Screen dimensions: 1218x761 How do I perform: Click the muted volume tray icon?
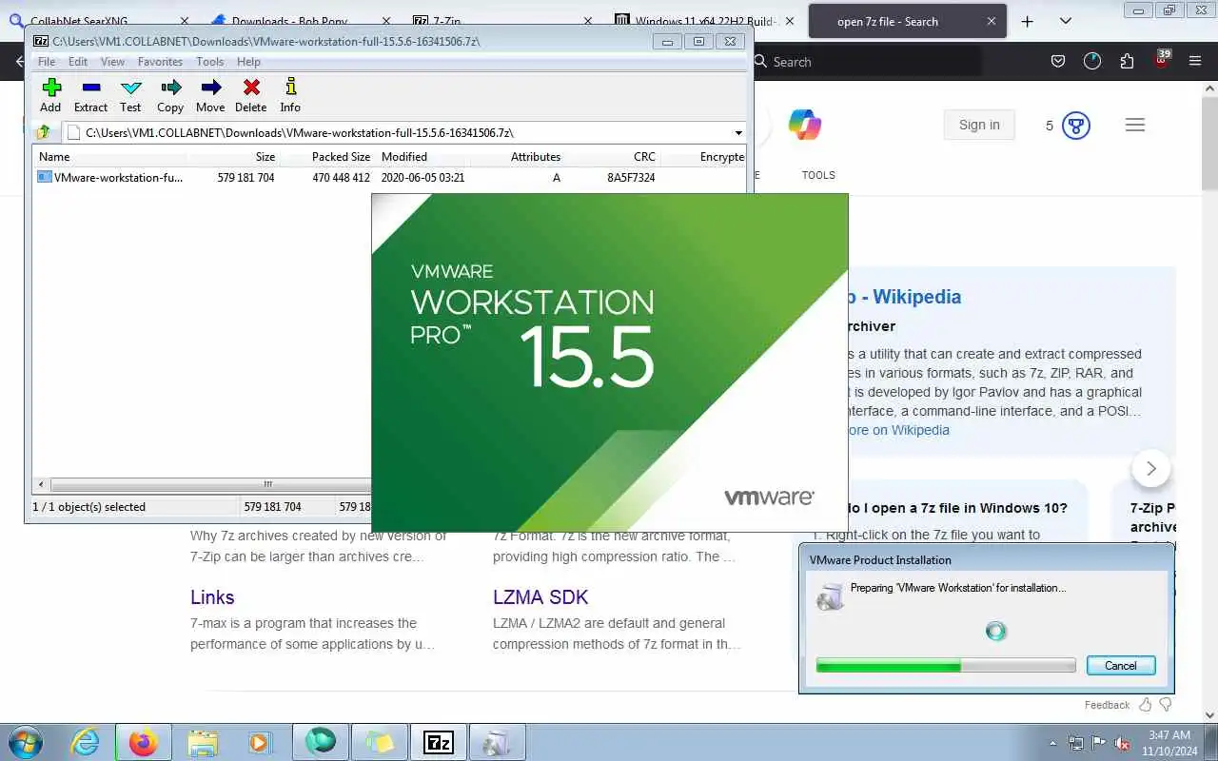[x=1121, y=743]
